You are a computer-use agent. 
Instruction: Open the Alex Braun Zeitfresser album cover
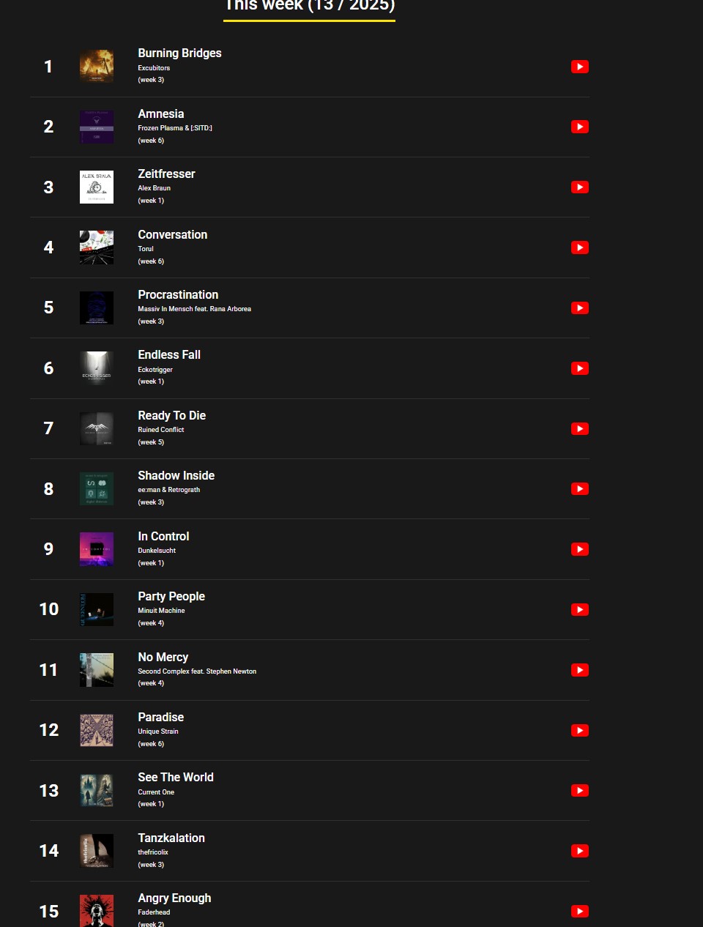coord(97,187)
